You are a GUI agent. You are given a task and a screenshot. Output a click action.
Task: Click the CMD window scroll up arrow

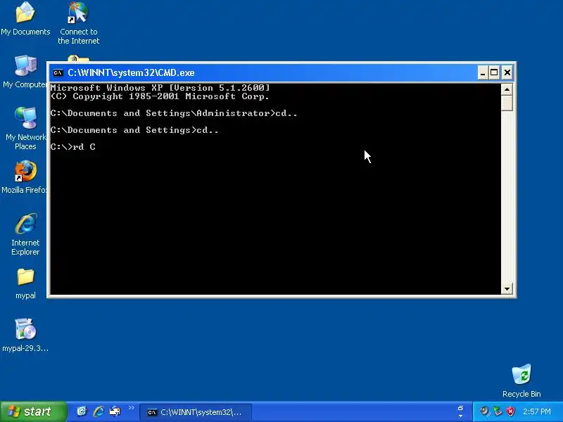click(507, 89)
